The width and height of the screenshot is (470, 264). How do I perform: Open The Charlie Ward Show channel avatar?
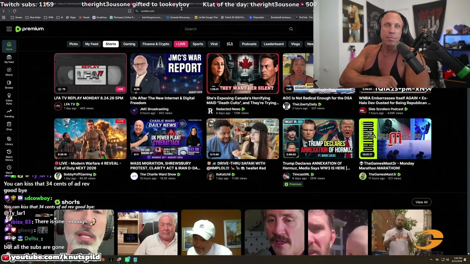coord(134,176)
